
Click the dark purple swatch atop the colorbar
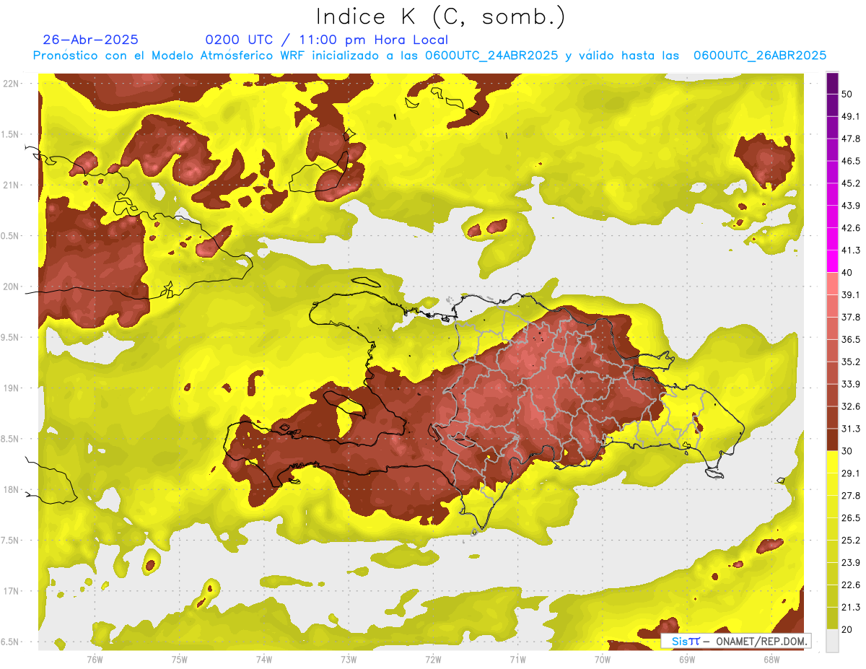[832, 84]
